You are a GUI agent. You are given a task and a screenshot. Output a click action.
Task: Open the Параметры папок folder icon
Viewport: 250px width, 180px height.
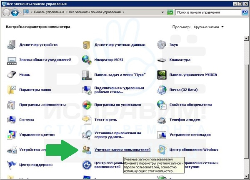point(12,90)
